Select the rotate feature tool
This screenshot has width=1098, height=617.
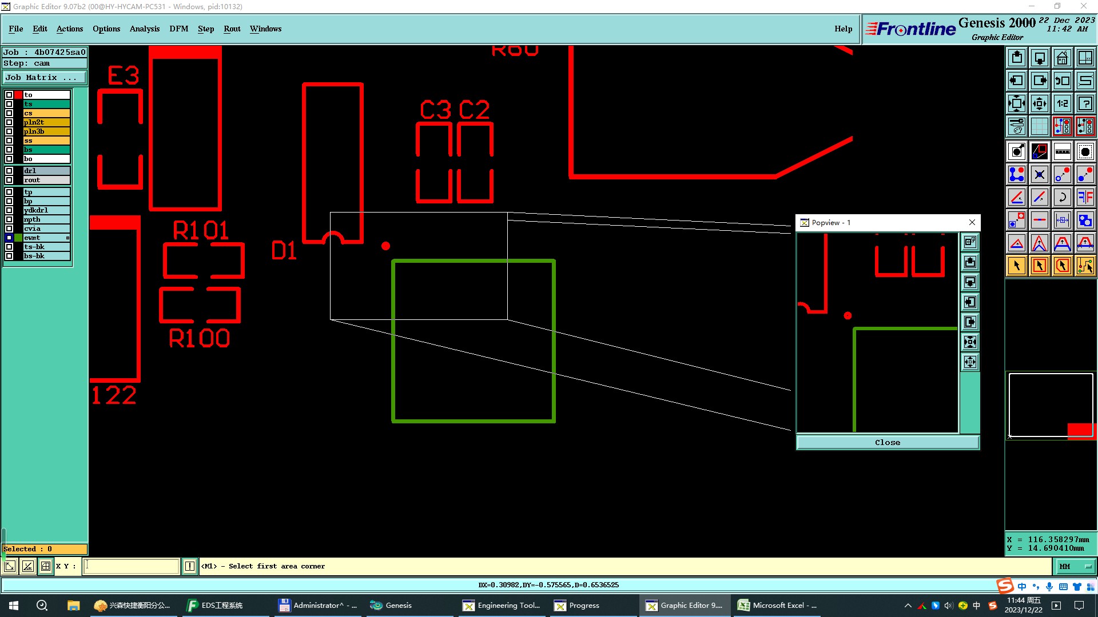coord(1062,197)
